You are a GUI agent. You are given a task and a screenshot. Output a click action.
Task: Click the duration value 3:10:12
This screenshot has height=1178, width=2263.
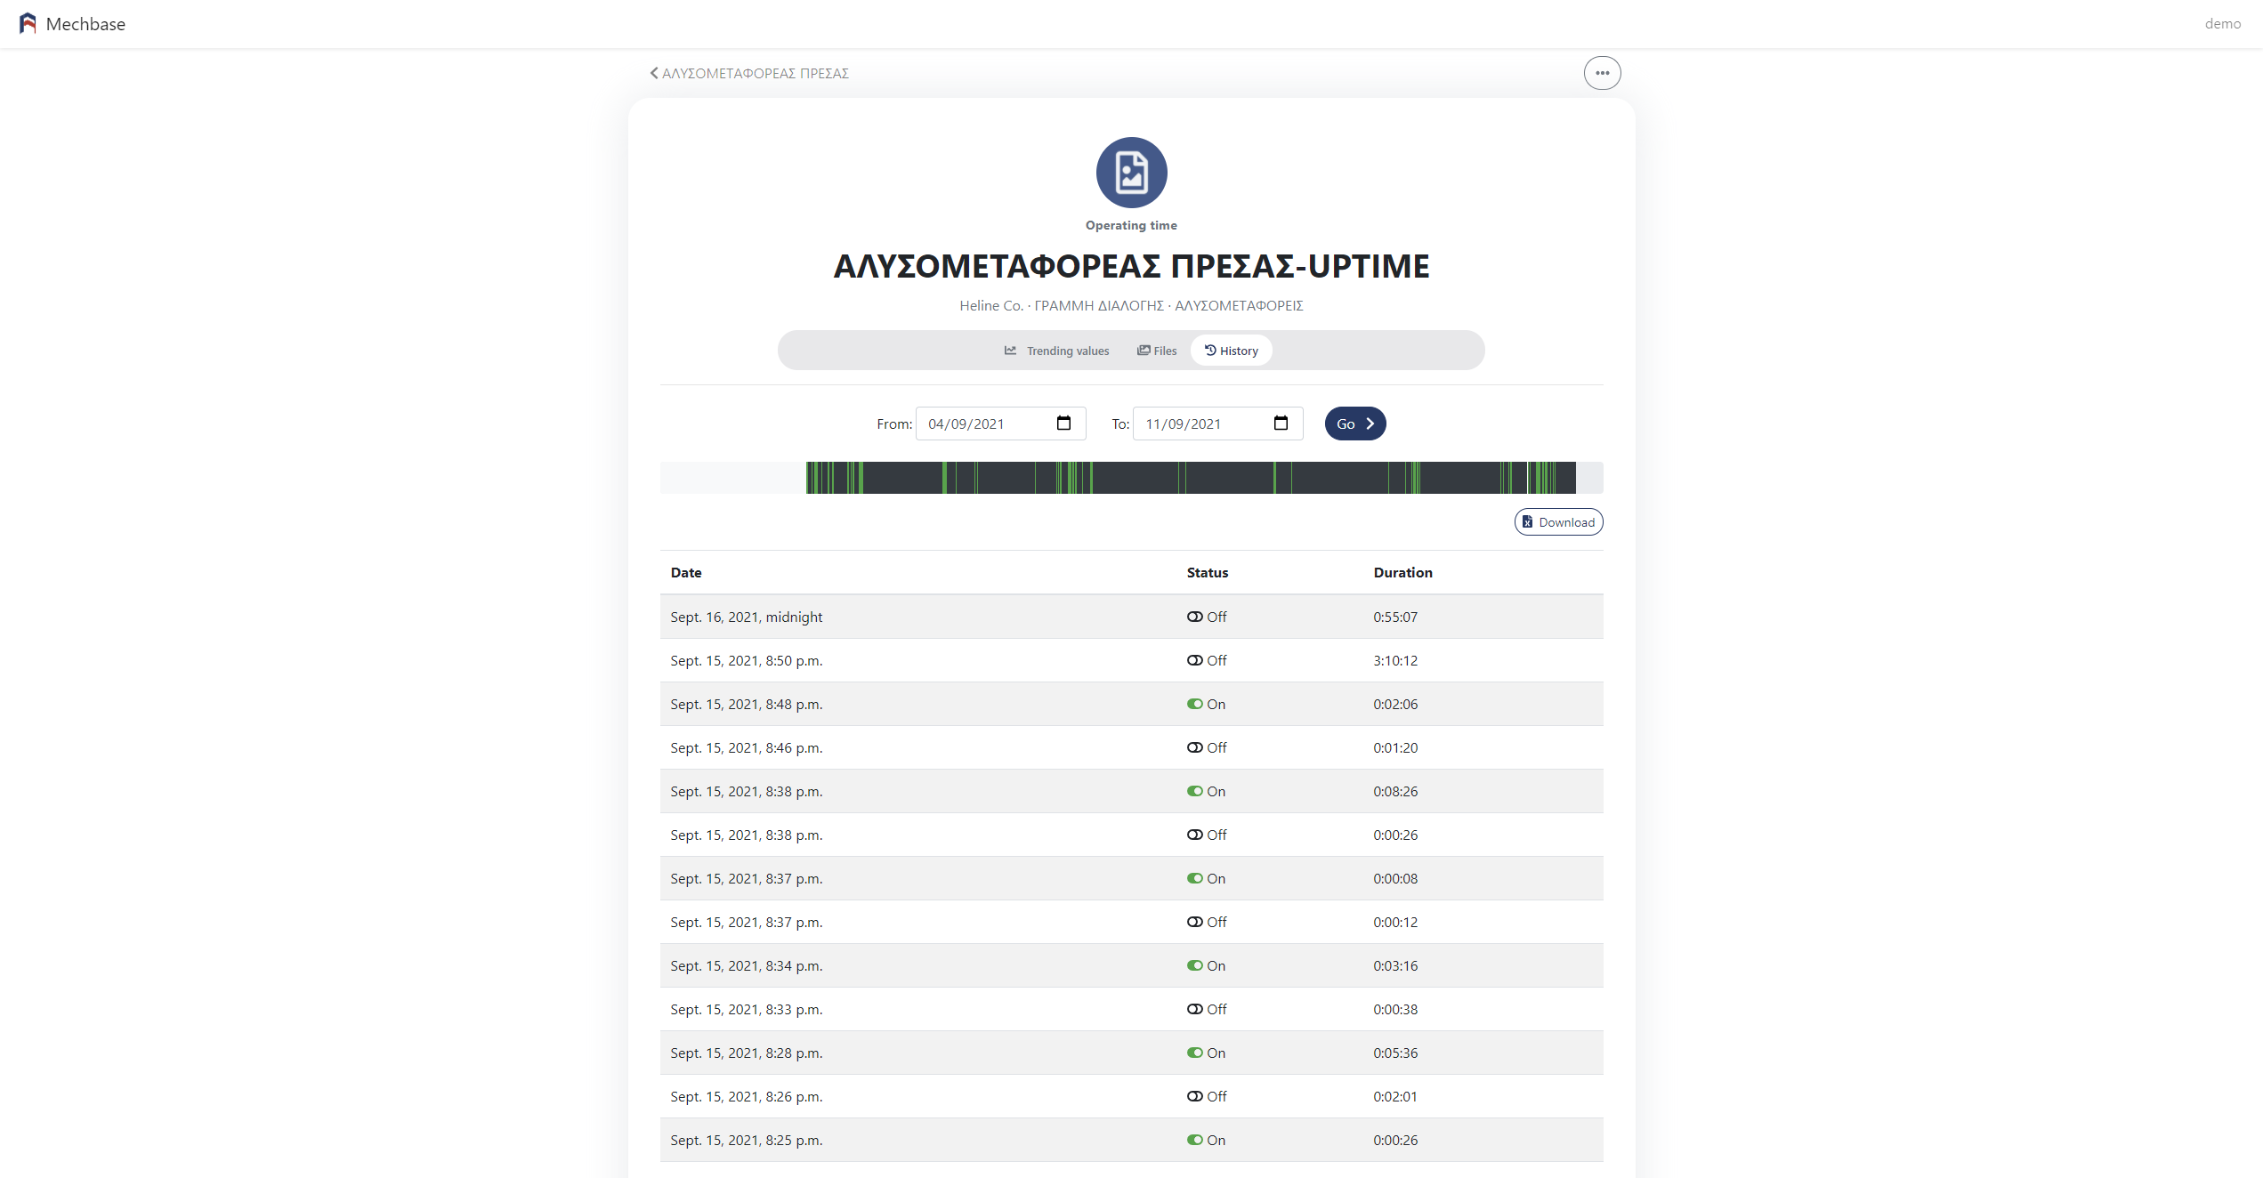tap(1394, 660)
